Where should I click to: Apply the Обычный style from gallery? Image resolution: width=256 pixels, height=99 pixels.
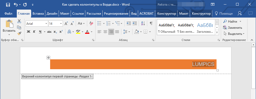coord(166,27)
